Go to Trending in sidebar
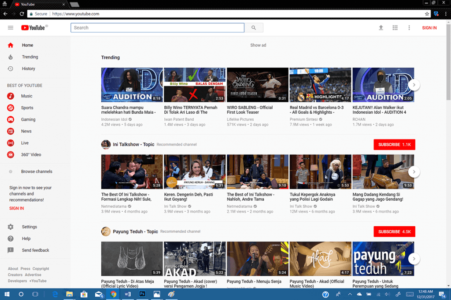451x300 pixels. (x=30, y=57)
